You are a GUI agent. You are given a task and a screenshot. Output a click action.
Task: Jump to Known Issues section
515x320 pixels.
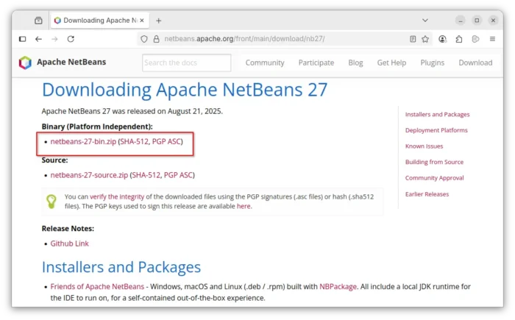click(x=424, y=146)
